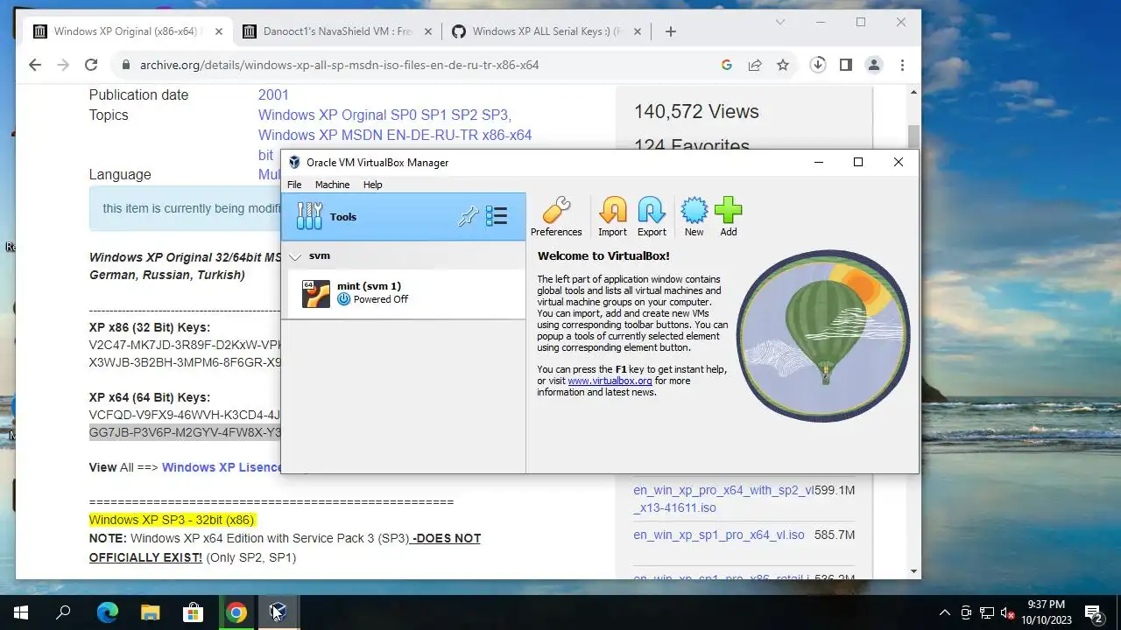Open the Windows Start menu
Viewport: 1121px width, 630px height.
[21, 612]
